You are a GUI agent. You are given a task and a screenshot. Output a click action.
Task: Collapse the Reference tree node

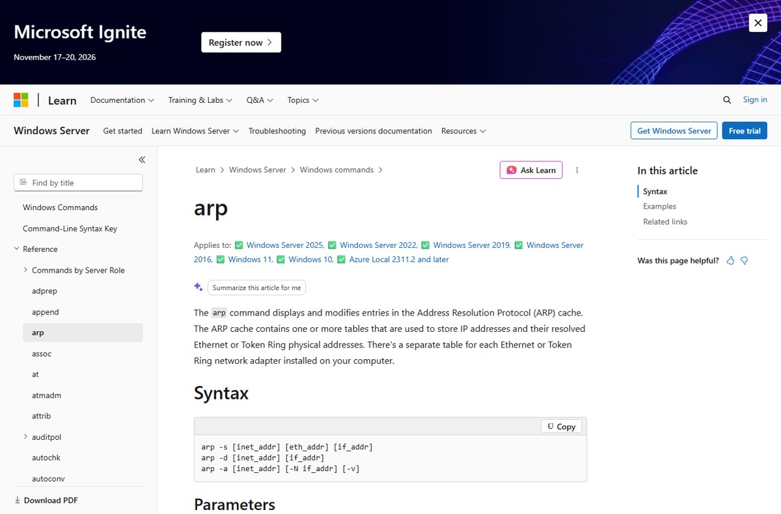point(17,249)
